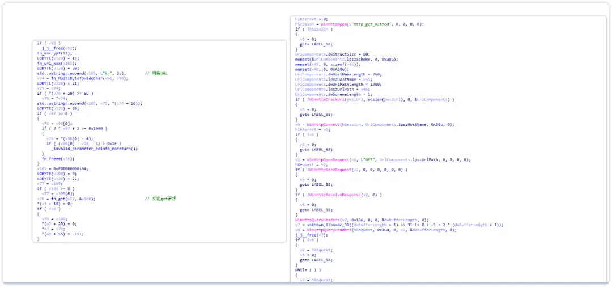Screen dimensions: 612x287
Task: Select the fn_freee(v76) line
Action: pos(58,159)
